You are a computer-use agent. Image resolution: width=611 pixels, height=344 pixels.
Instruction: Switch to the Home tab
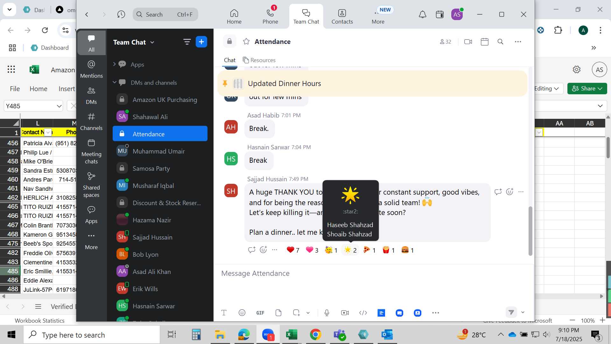point(234,16)
